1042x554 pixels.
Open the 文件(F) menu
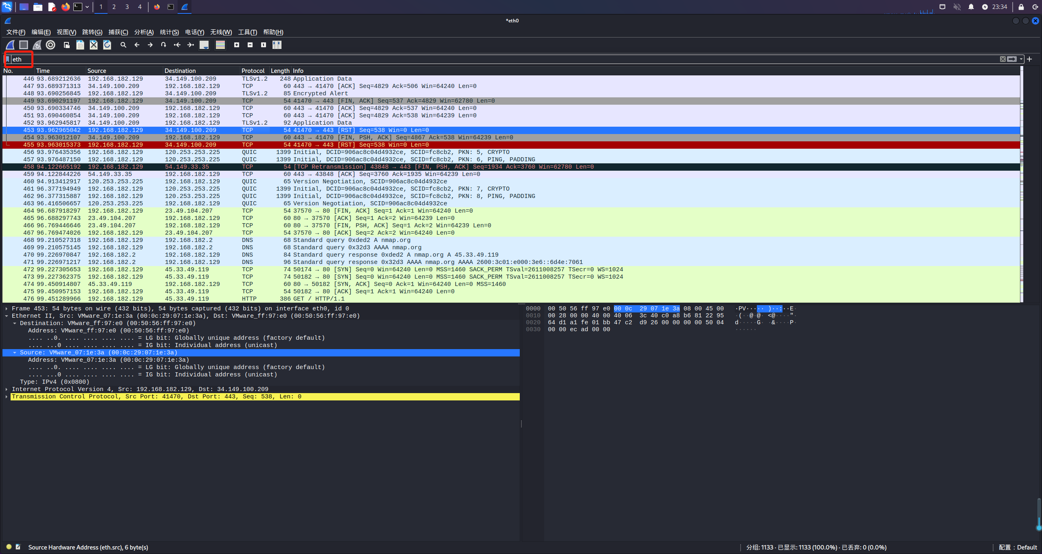tap(16, 32)
